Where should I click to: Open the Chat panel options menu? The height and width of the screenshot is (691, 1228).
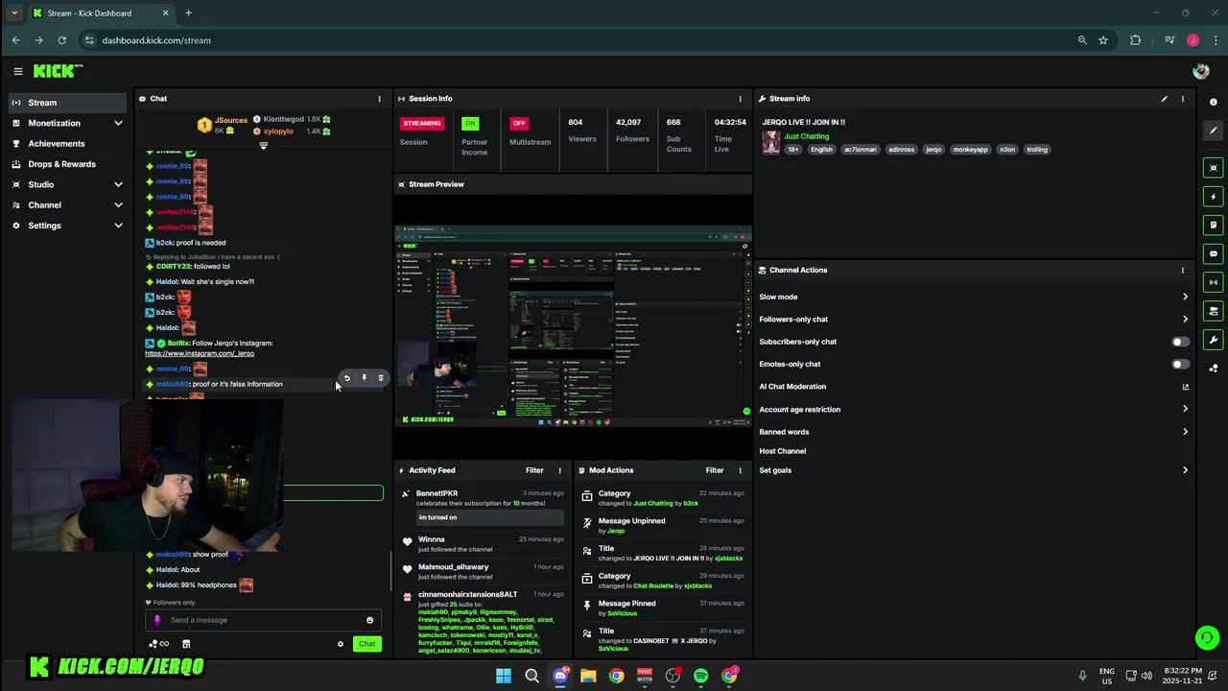coord(379,99)
